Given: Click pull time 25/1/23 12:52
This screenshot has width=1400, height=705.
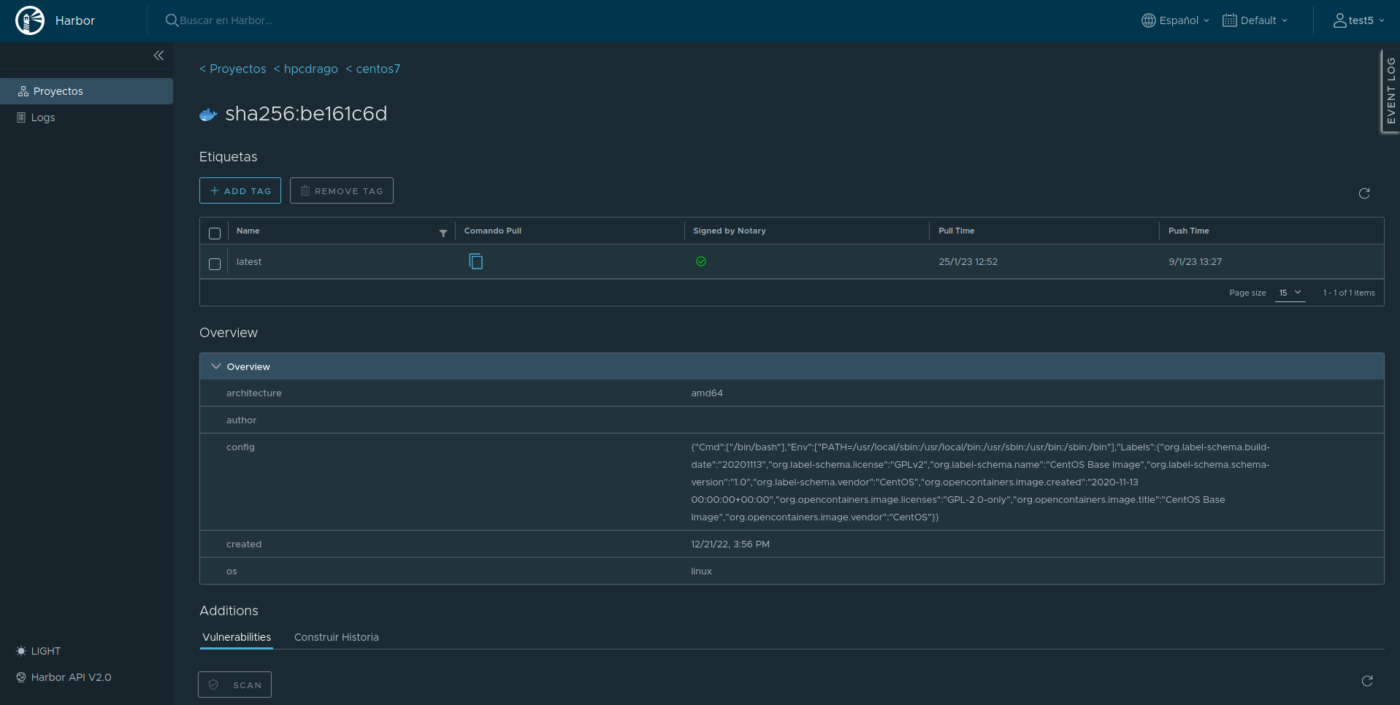Looking at the screenshot, I should click(x=968, y=261).
